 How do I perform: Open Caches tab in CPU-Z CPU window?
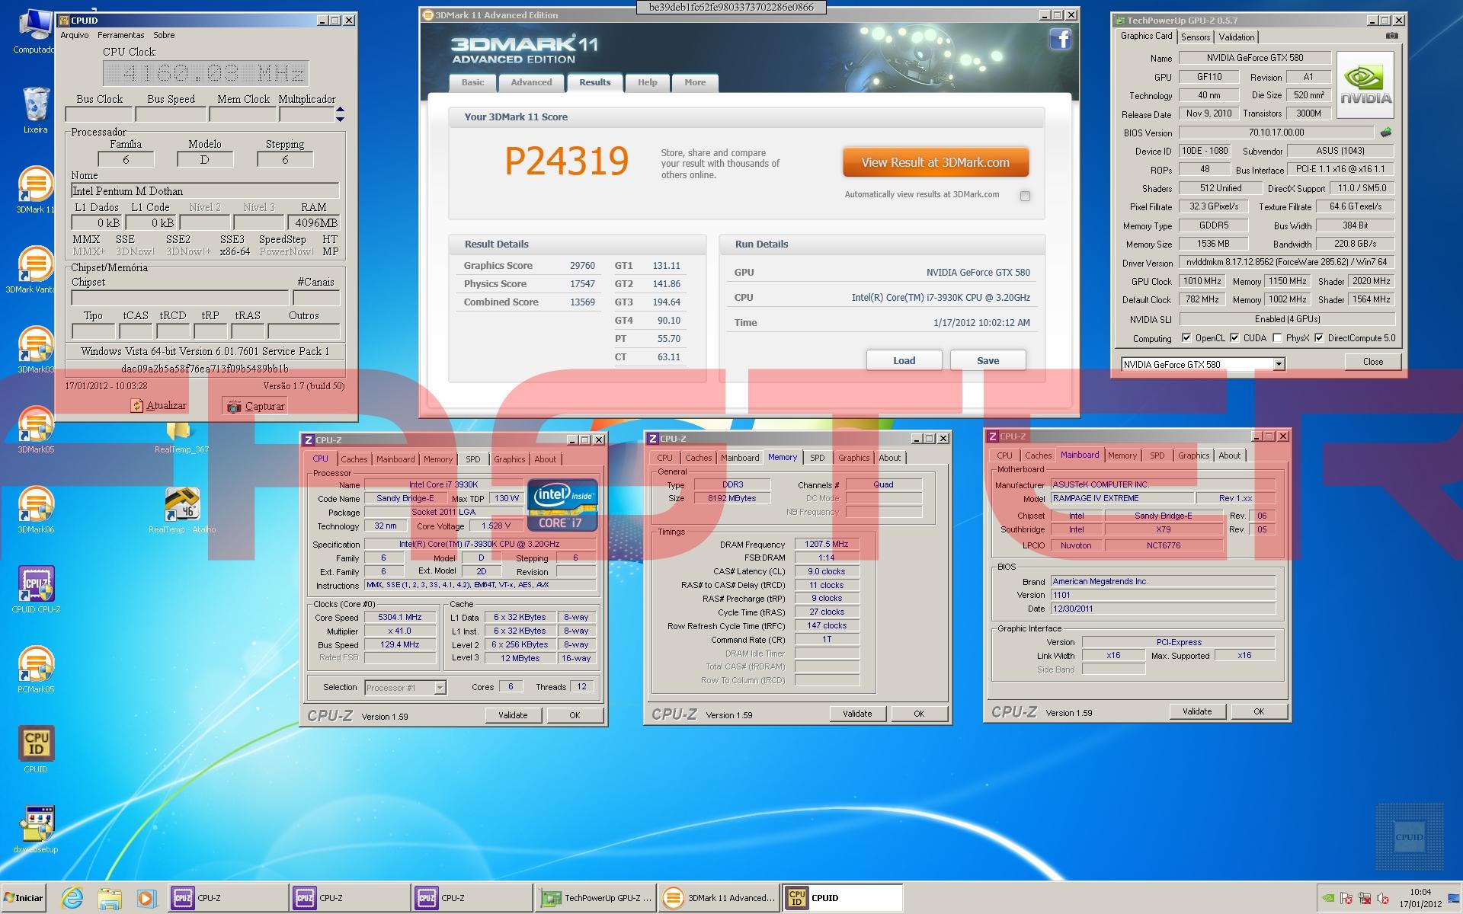[x=354, y=459]
